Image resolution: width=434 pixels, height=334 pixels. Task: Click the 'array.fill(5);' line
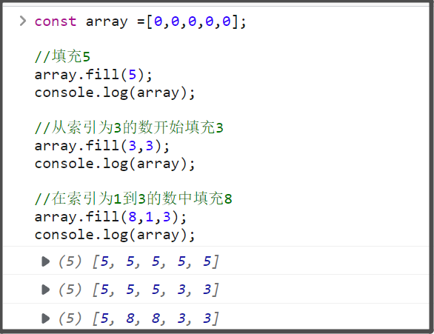(93, 75)
